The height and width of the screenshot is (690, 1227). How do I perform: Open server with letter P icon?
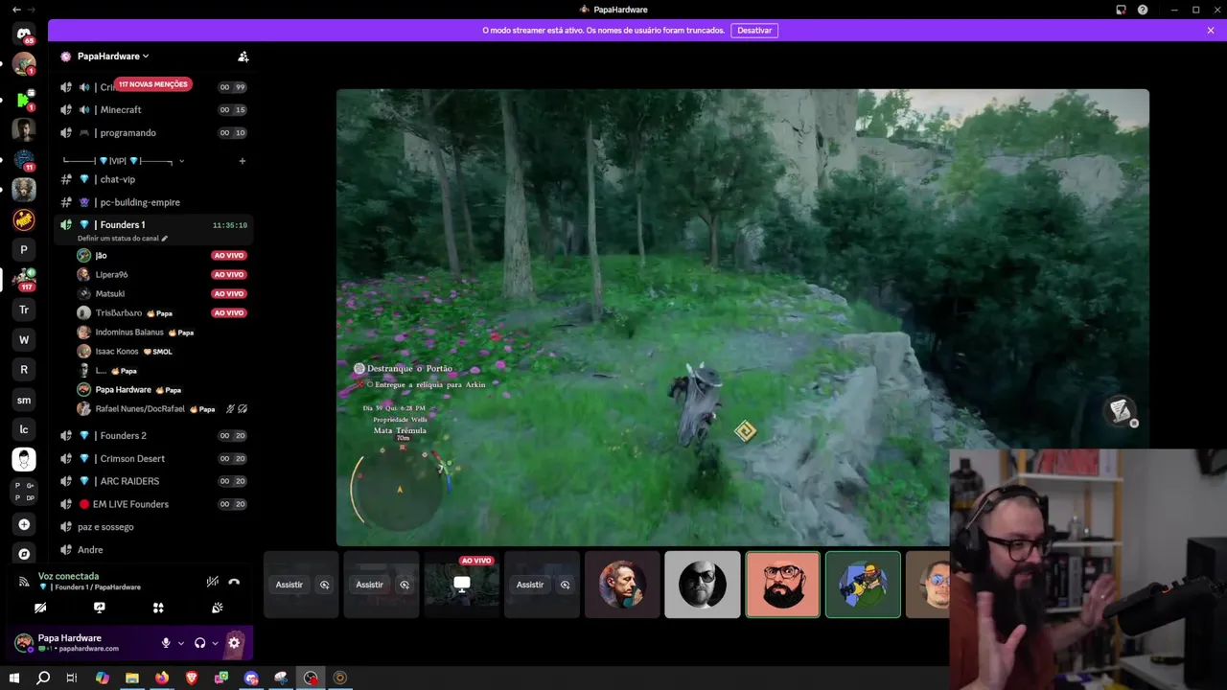click(x=24, y=250)
